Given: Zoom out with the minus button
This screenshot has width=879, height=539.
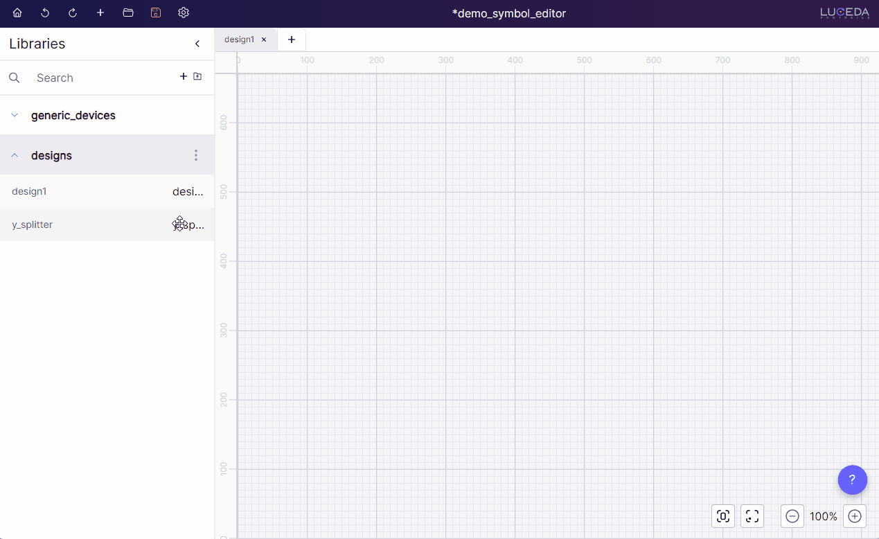Looking at the screenshot, I should tap(792, 516).
